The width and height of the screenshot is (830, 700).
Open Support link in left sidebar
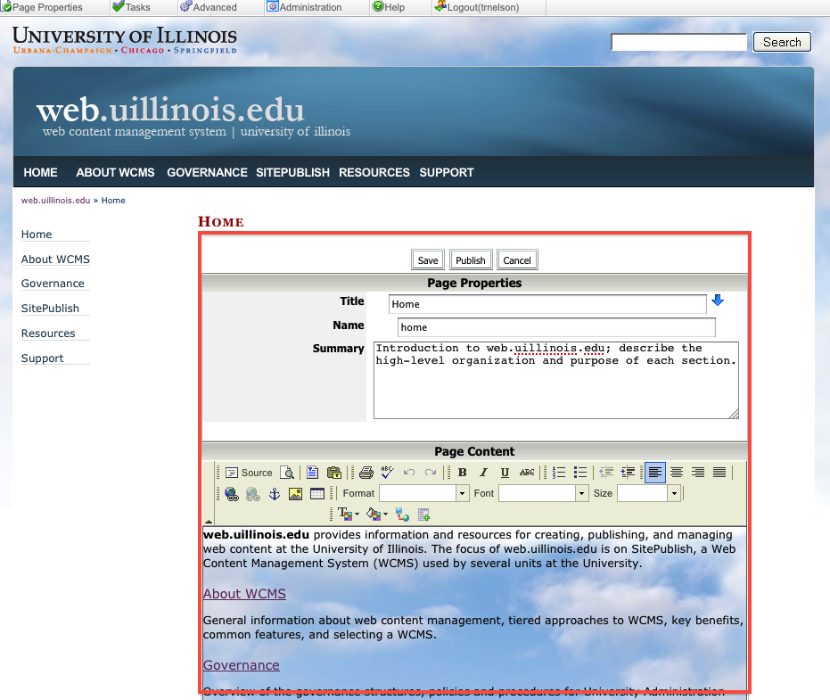[43, 358]
